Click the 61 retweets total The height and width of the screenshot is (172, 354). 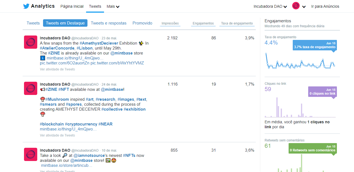[x=268, y=146]
